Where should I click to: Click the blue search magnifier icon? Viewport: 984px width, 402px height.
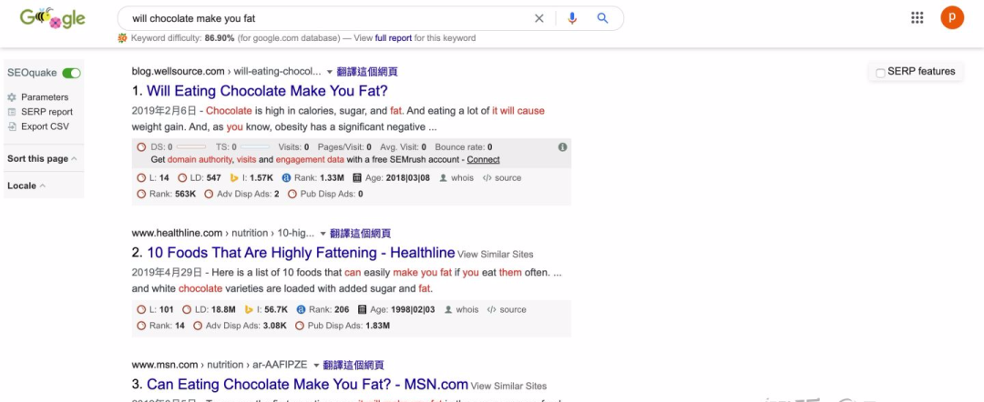tap(602, 18)
